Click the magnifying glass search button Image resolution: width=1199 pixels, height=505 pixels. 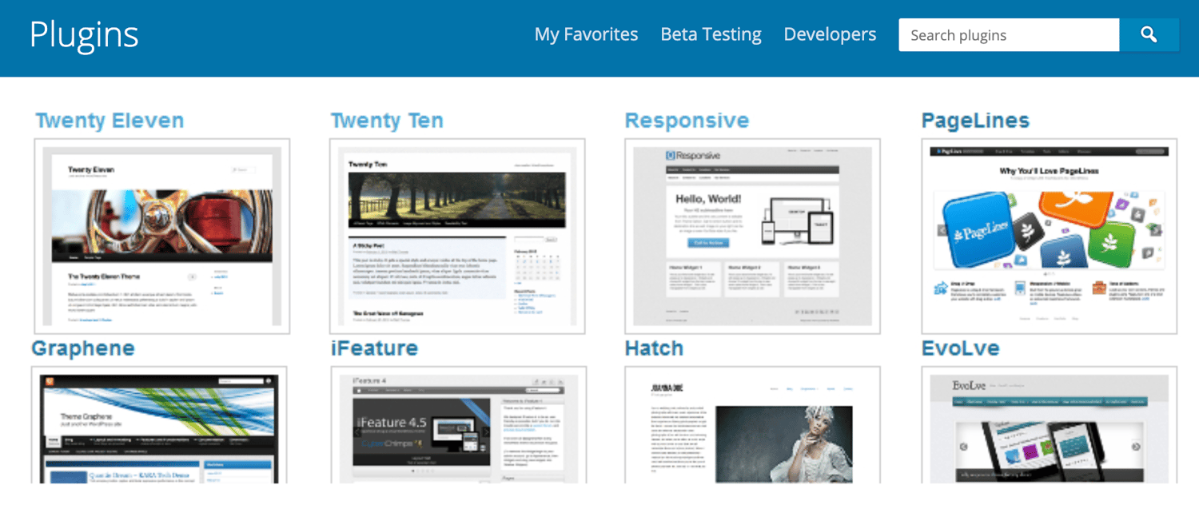point(1149,35)
